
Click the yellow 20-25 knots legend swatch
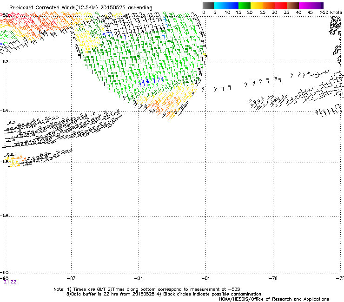(257, 6)
